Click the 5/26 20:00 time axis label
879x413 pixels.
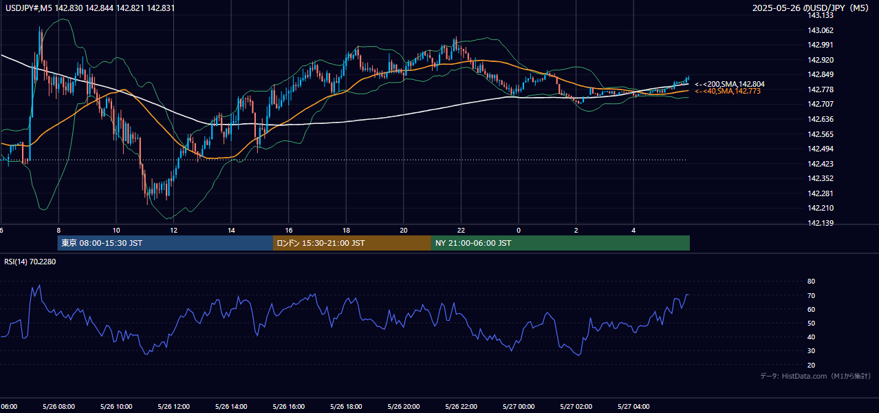click(404, 407)
